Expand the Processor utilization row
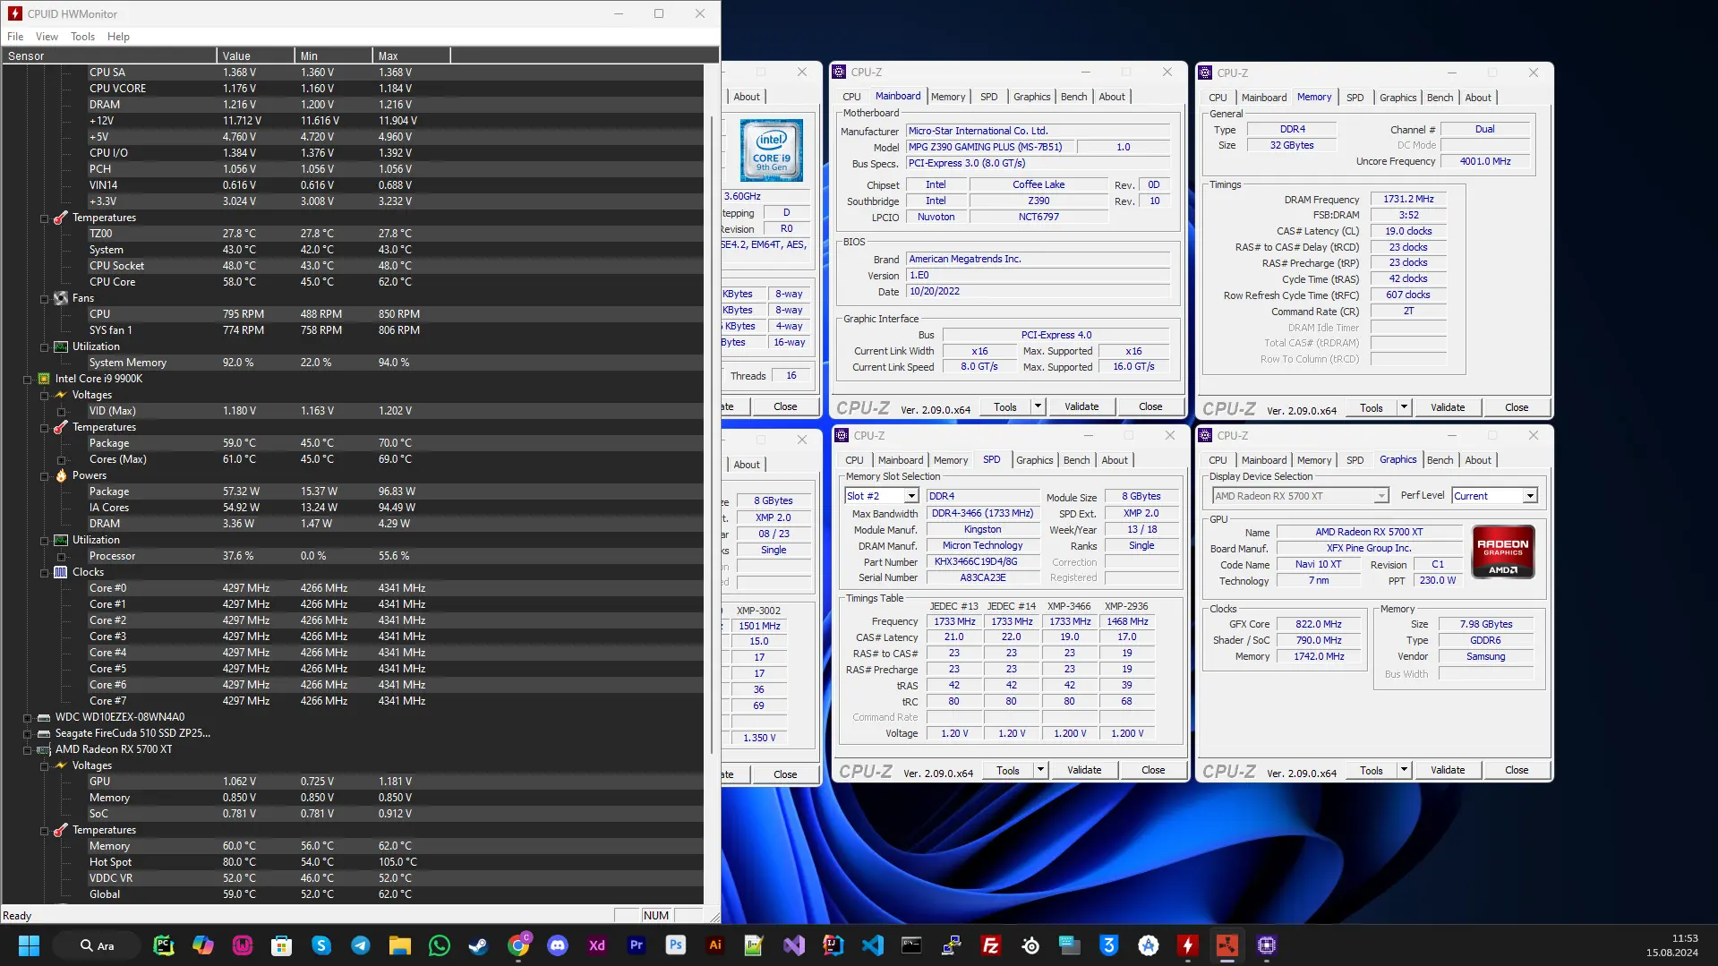The image size is (1718, 966). [x=61, y=557]
